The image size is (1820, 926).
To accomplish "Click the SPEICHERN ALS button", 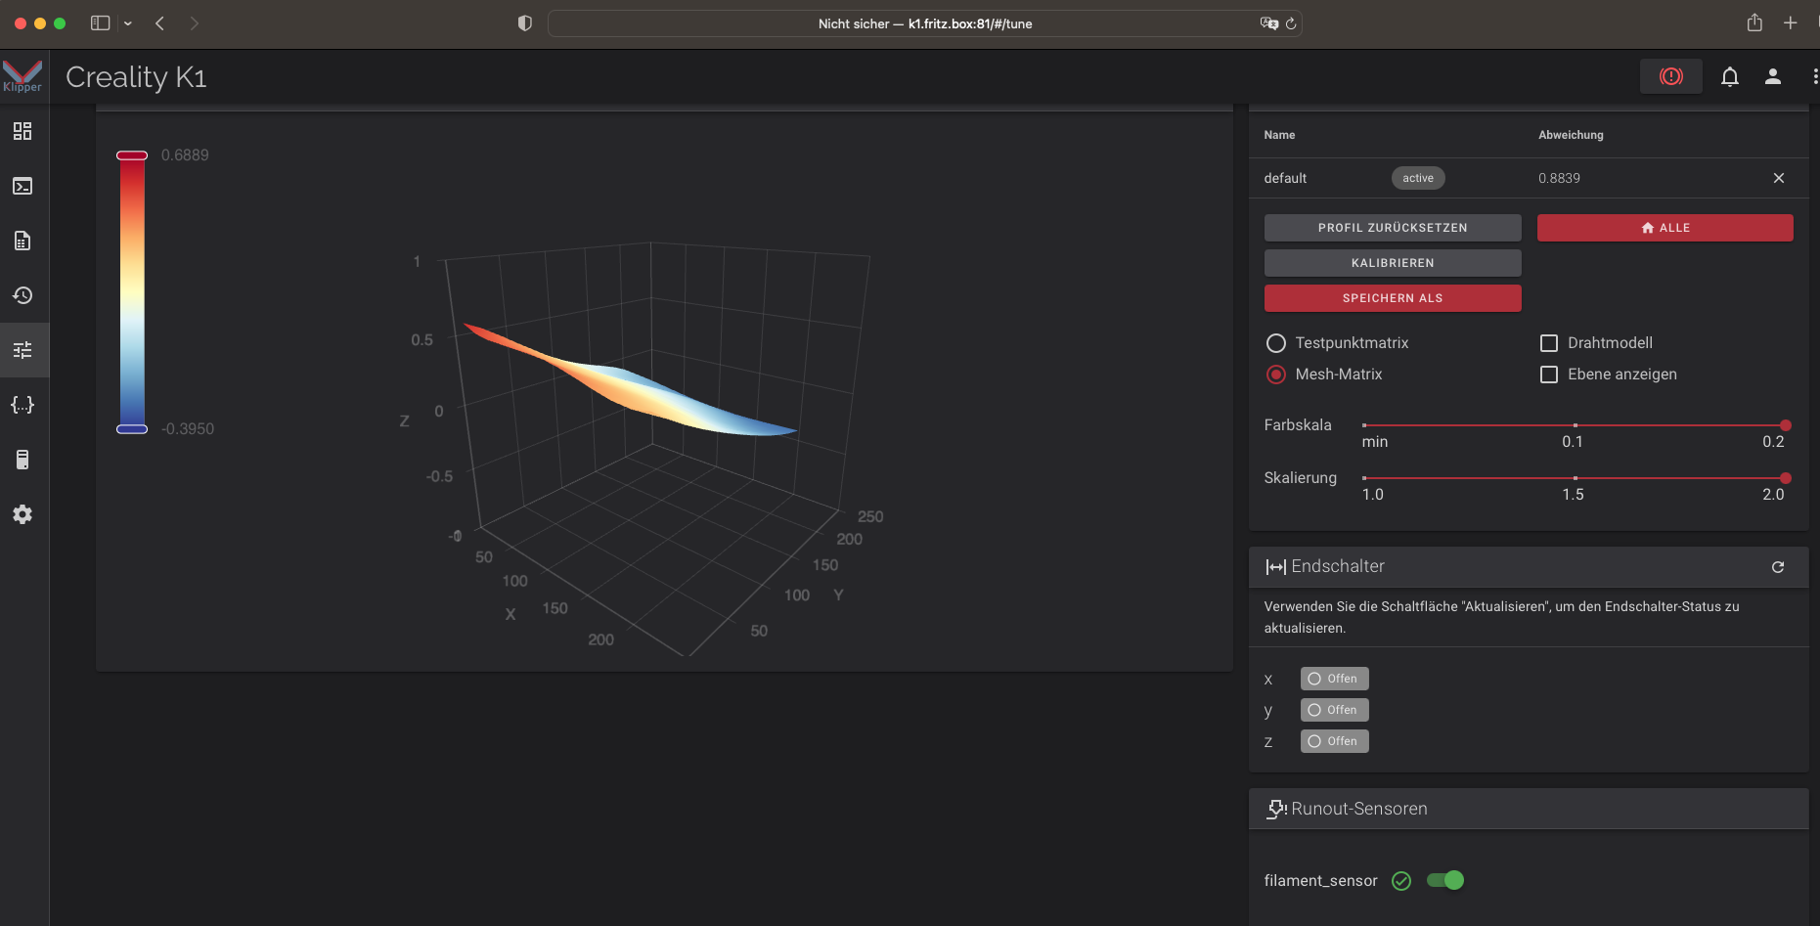I will (1393, 298).
